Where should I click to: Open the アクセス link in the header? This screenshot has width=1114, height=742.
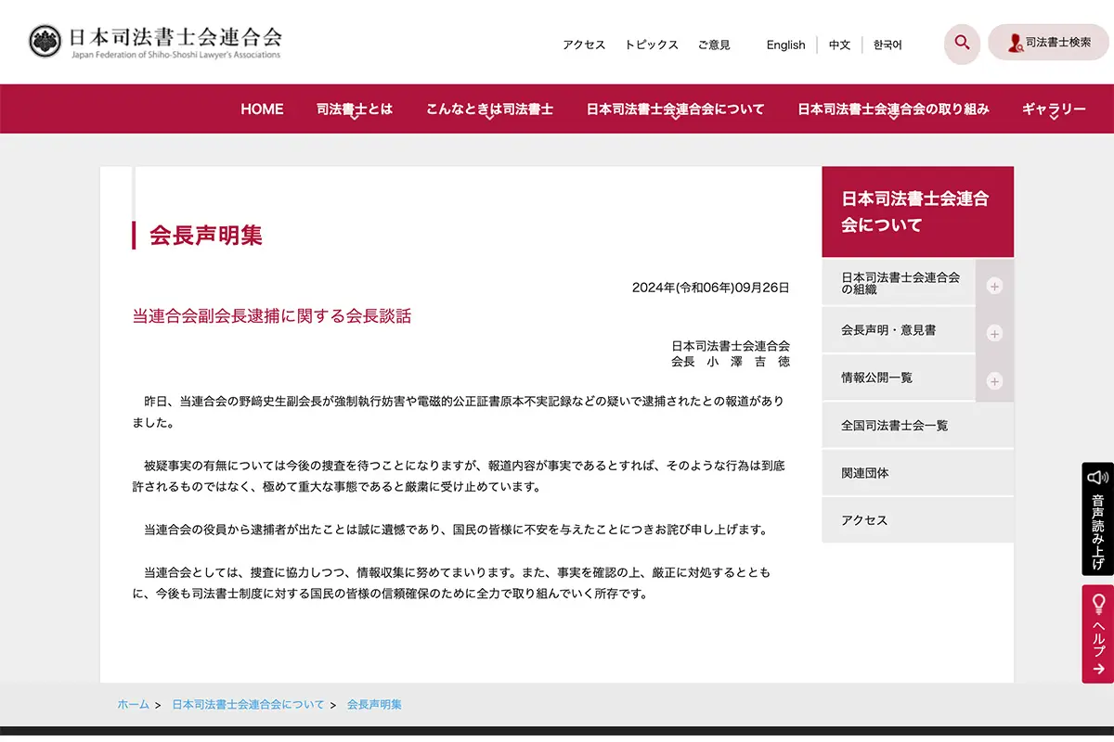tap(583, 45)
